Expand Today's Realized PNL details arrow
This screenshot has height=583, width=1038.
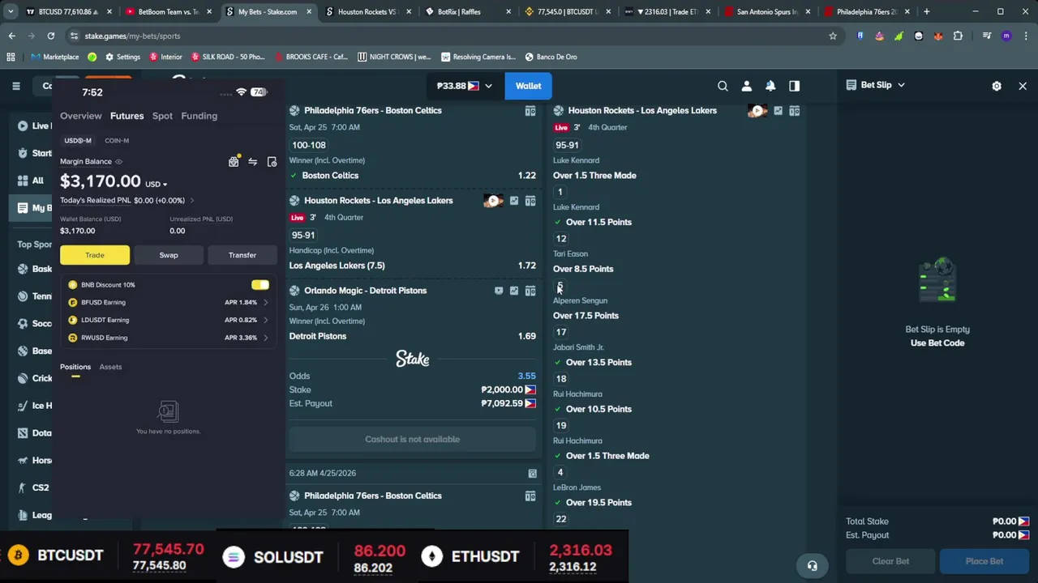191,201
